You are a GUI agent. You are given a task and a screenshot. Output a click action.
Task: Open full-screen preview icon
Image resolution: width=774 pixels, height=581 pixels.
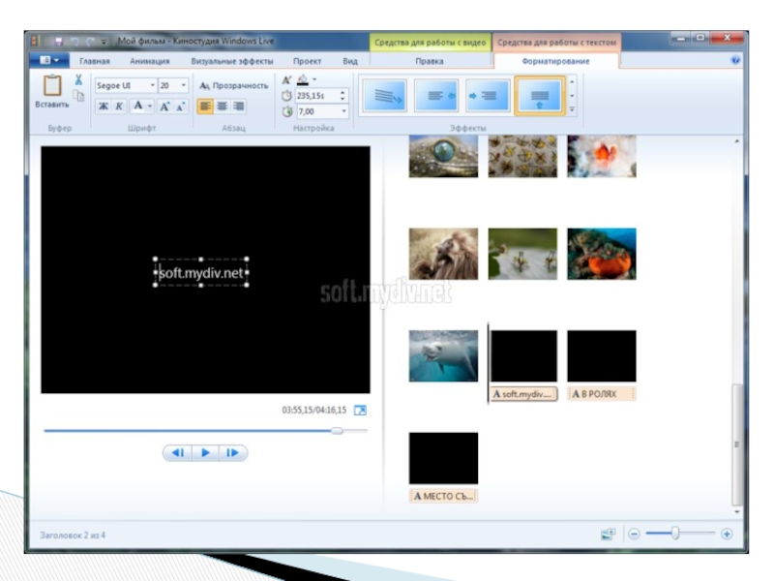[x=361, y=411]
